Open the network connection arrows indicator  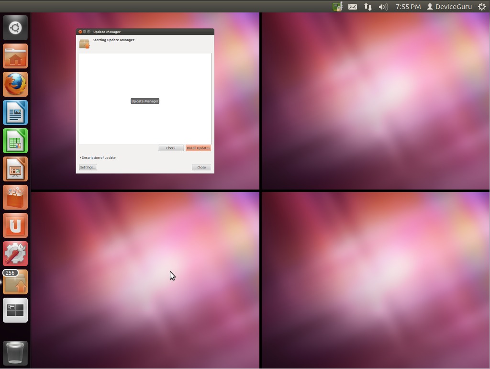tap(368, 7)
